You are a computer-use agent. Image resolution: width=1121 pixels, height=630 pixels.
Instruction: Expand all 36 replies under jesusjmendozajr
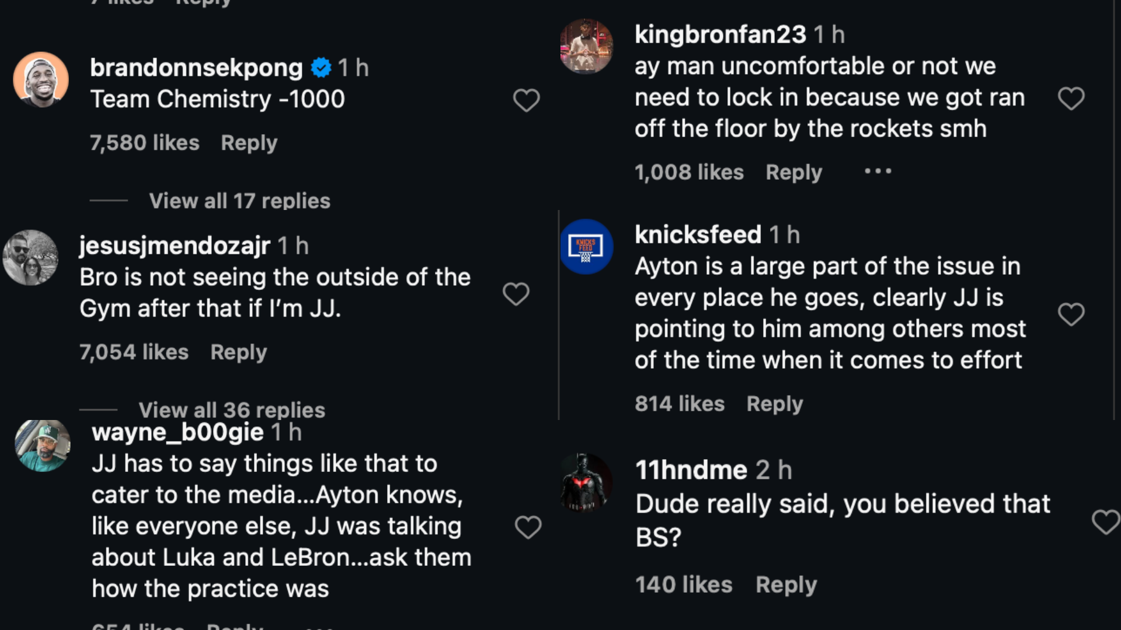(231, 409)
